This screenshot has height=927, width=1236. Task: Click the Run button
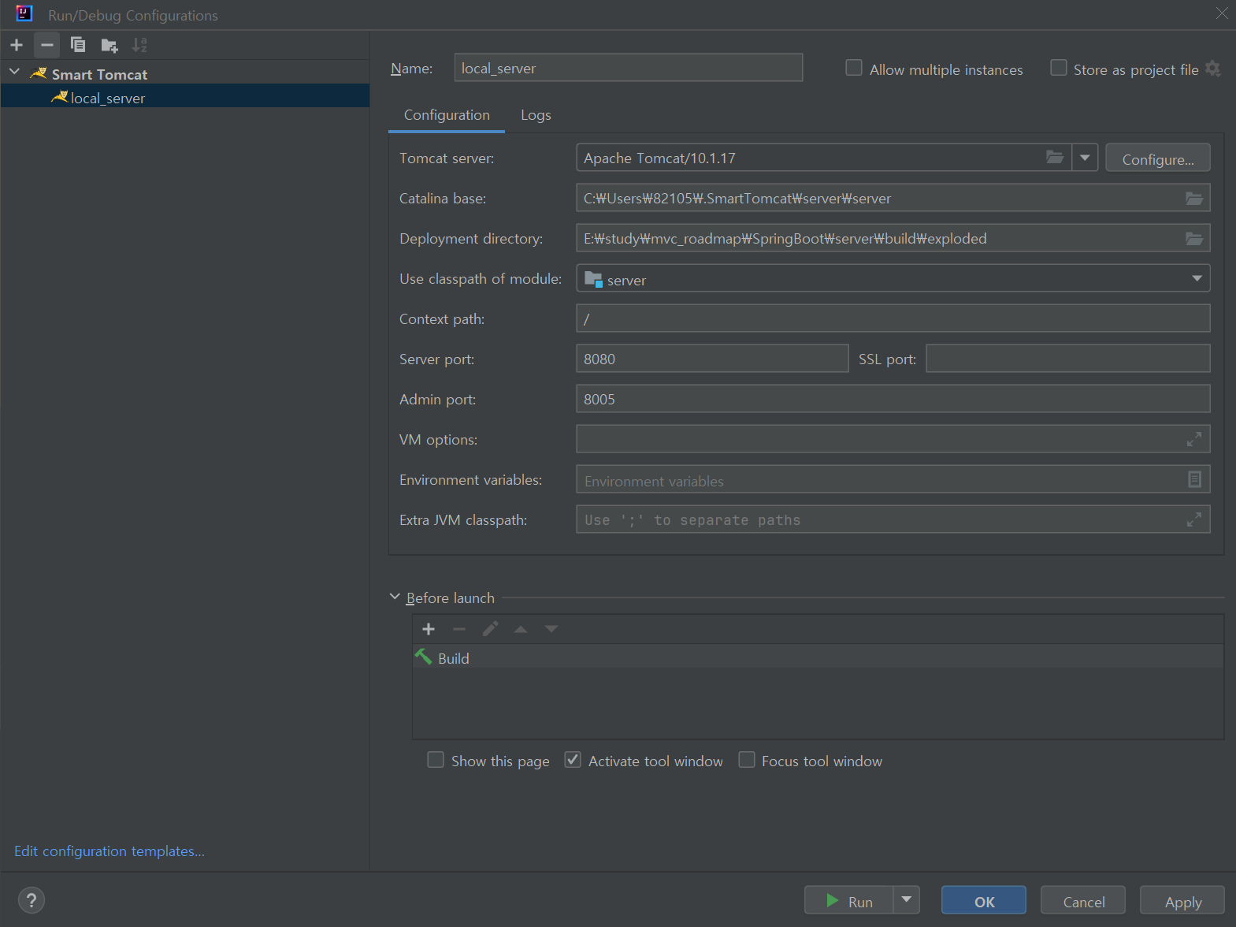point(849,900)
